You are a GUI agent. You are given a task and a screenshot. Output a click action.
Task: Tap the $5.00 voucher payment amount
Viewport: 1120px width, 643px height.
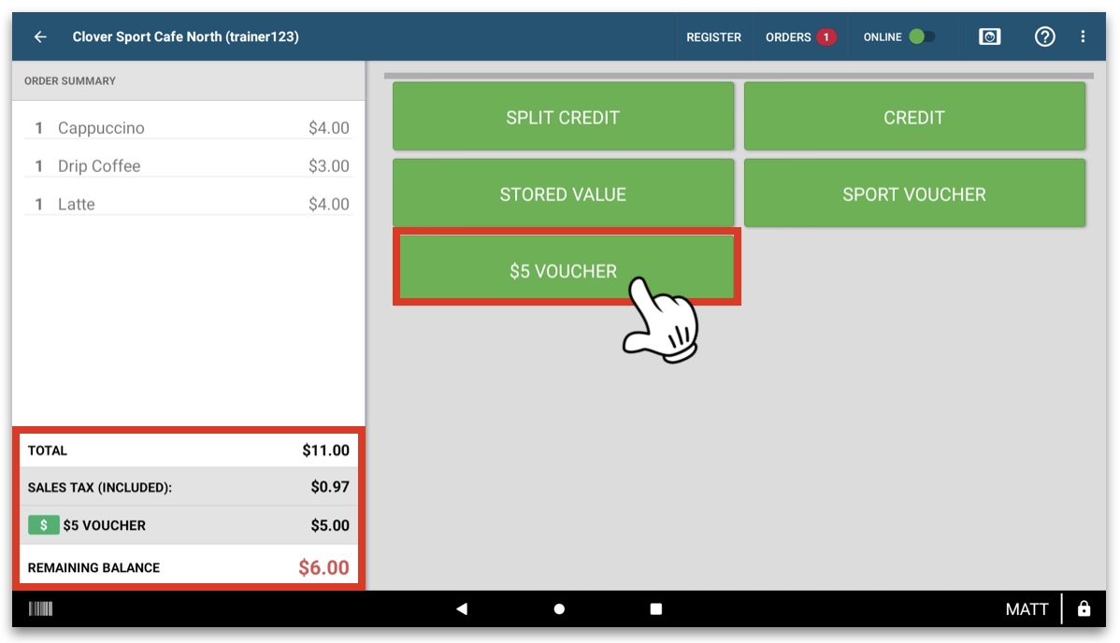point(330,525)
